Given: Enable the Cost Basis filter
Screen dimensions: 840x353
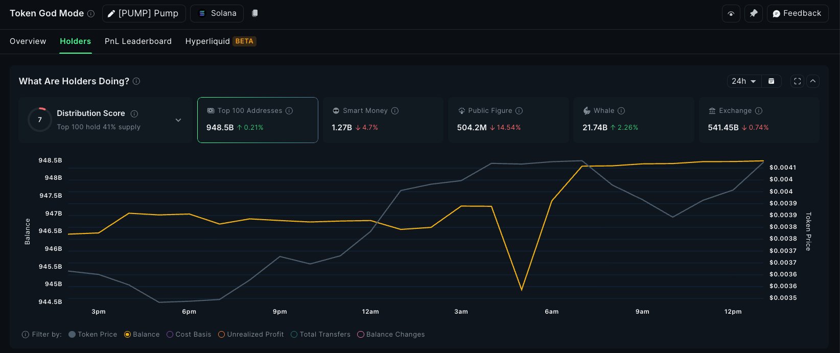Looking at the screenshot, I should tap(189, 335).
